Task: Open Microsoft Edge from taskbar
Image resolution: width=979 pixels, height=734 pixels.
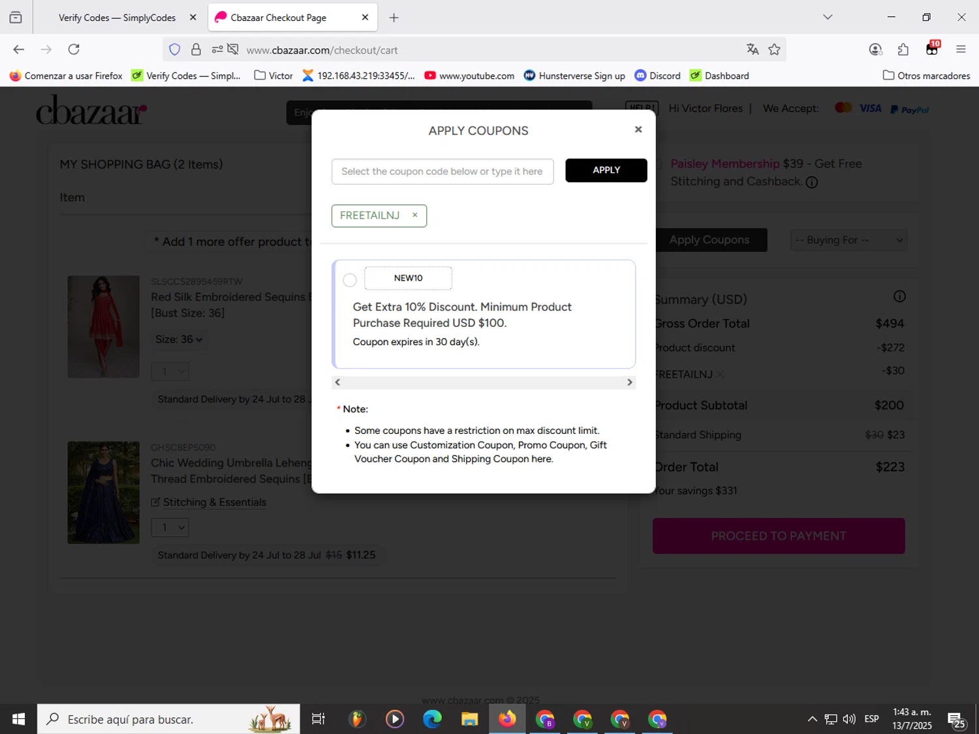Action: [x=432, y=719]
